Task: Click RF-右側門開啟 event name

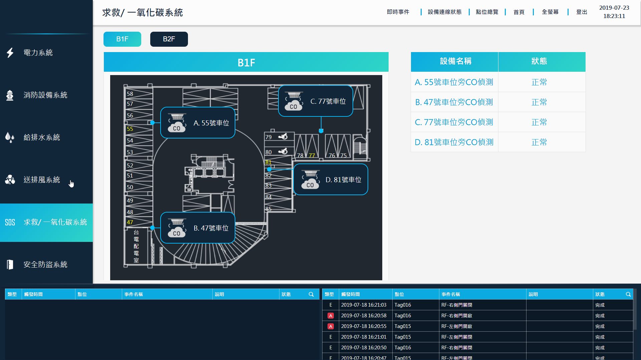Action: [457, 316]
